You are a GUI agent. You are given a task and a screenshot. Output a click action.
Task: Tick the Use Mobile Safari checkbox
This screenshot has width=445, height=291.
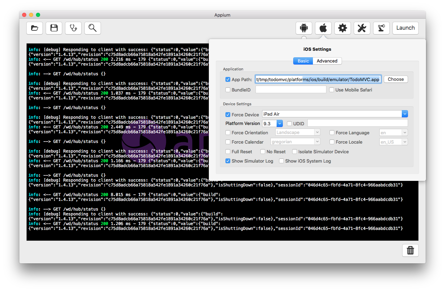[x=332, y=90]
